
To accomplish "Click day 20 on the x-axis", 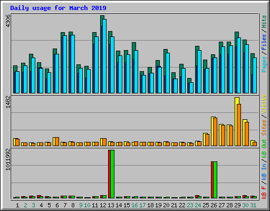I will pos(166,205).
